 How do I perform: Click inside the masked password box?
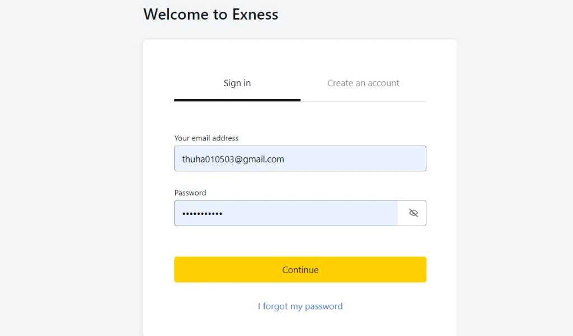[x=285, y=213]
